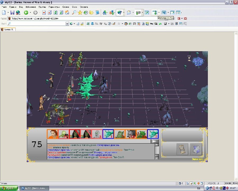This screenshot has width=238, height=191.
Task: Click the New blank page icon
Action: pos(4,13)
